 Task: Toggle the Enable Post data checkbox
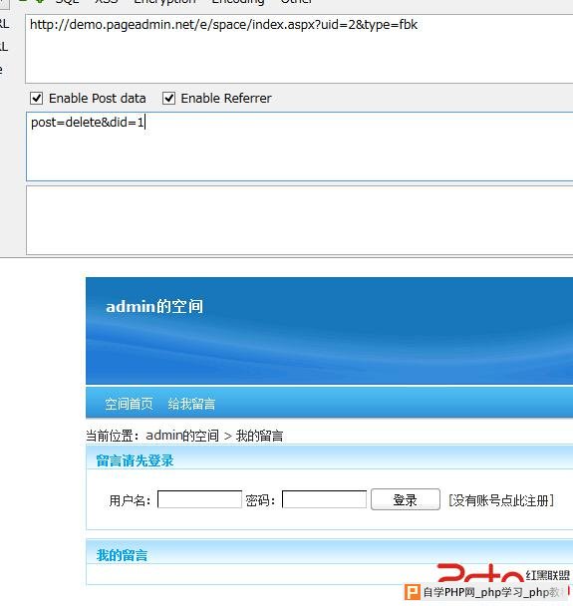coord(36,98)
